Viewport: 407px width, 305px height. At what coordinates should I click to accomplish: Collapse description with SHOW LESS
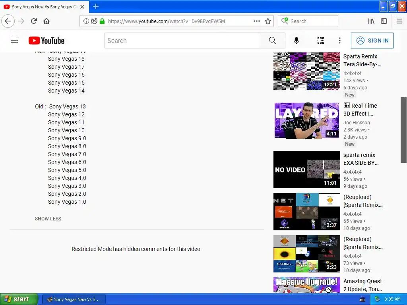pyautogui.click(x=48, y=219)
